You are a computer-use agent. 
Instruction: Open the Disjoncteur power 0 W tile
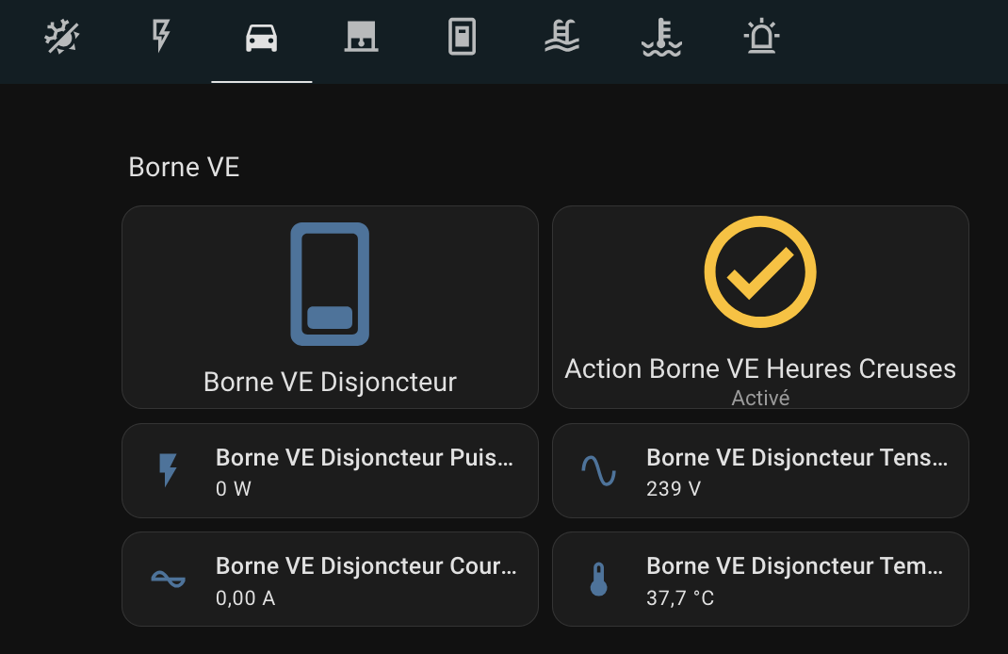click(365, 471)
